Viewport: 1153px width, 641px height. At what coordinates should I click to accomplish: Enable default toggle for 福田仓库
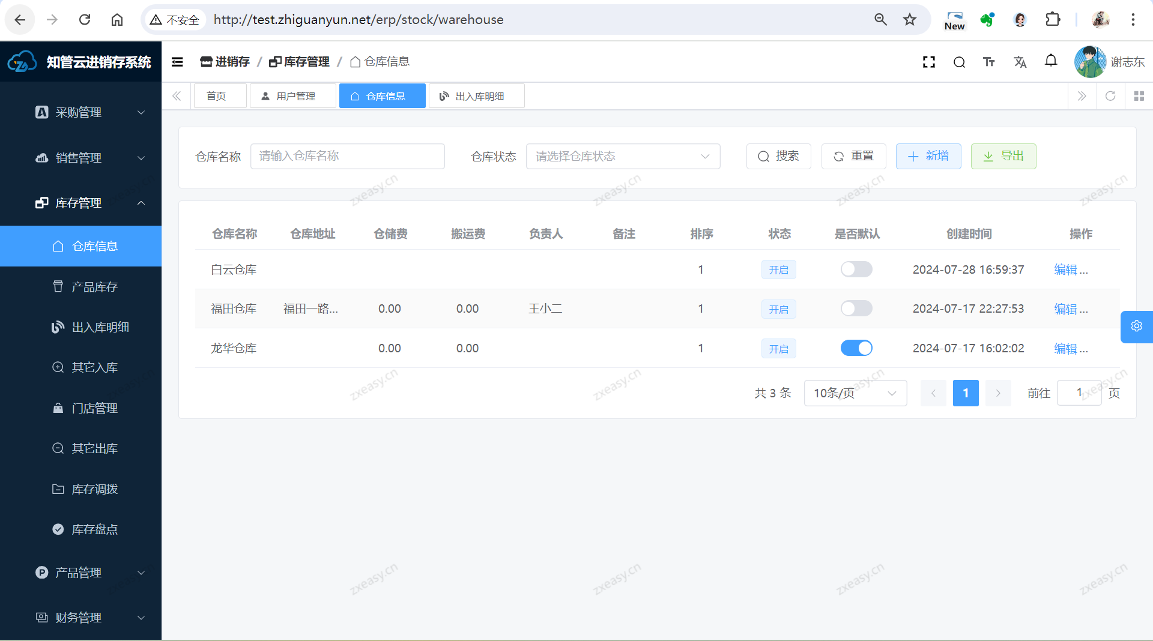click(x=856, y=308)
